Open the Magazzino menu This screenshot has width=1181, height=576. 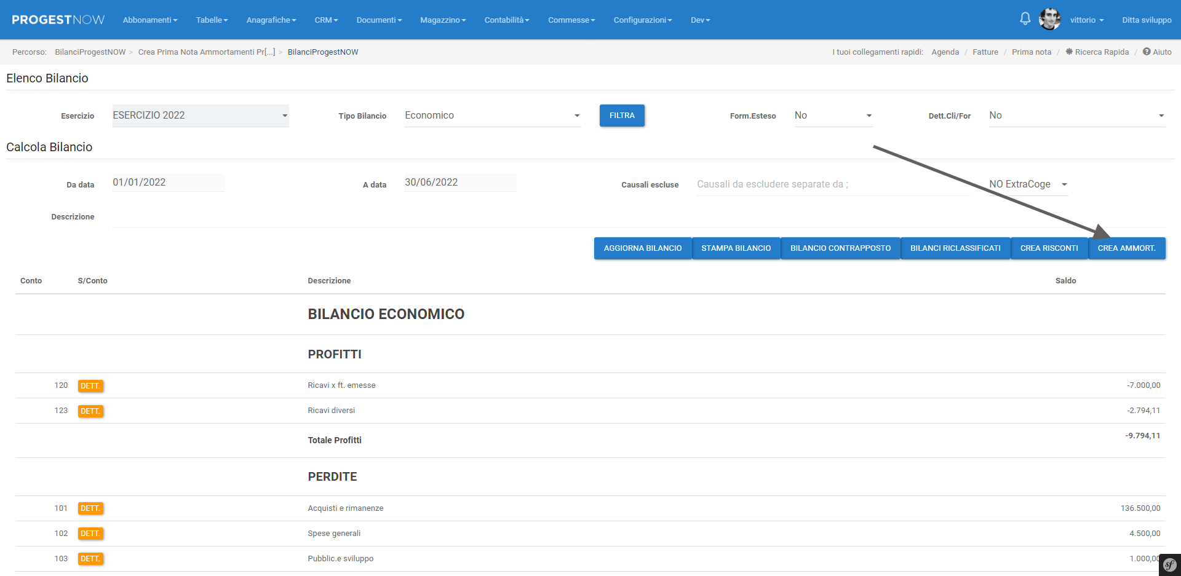coord(443,20)
